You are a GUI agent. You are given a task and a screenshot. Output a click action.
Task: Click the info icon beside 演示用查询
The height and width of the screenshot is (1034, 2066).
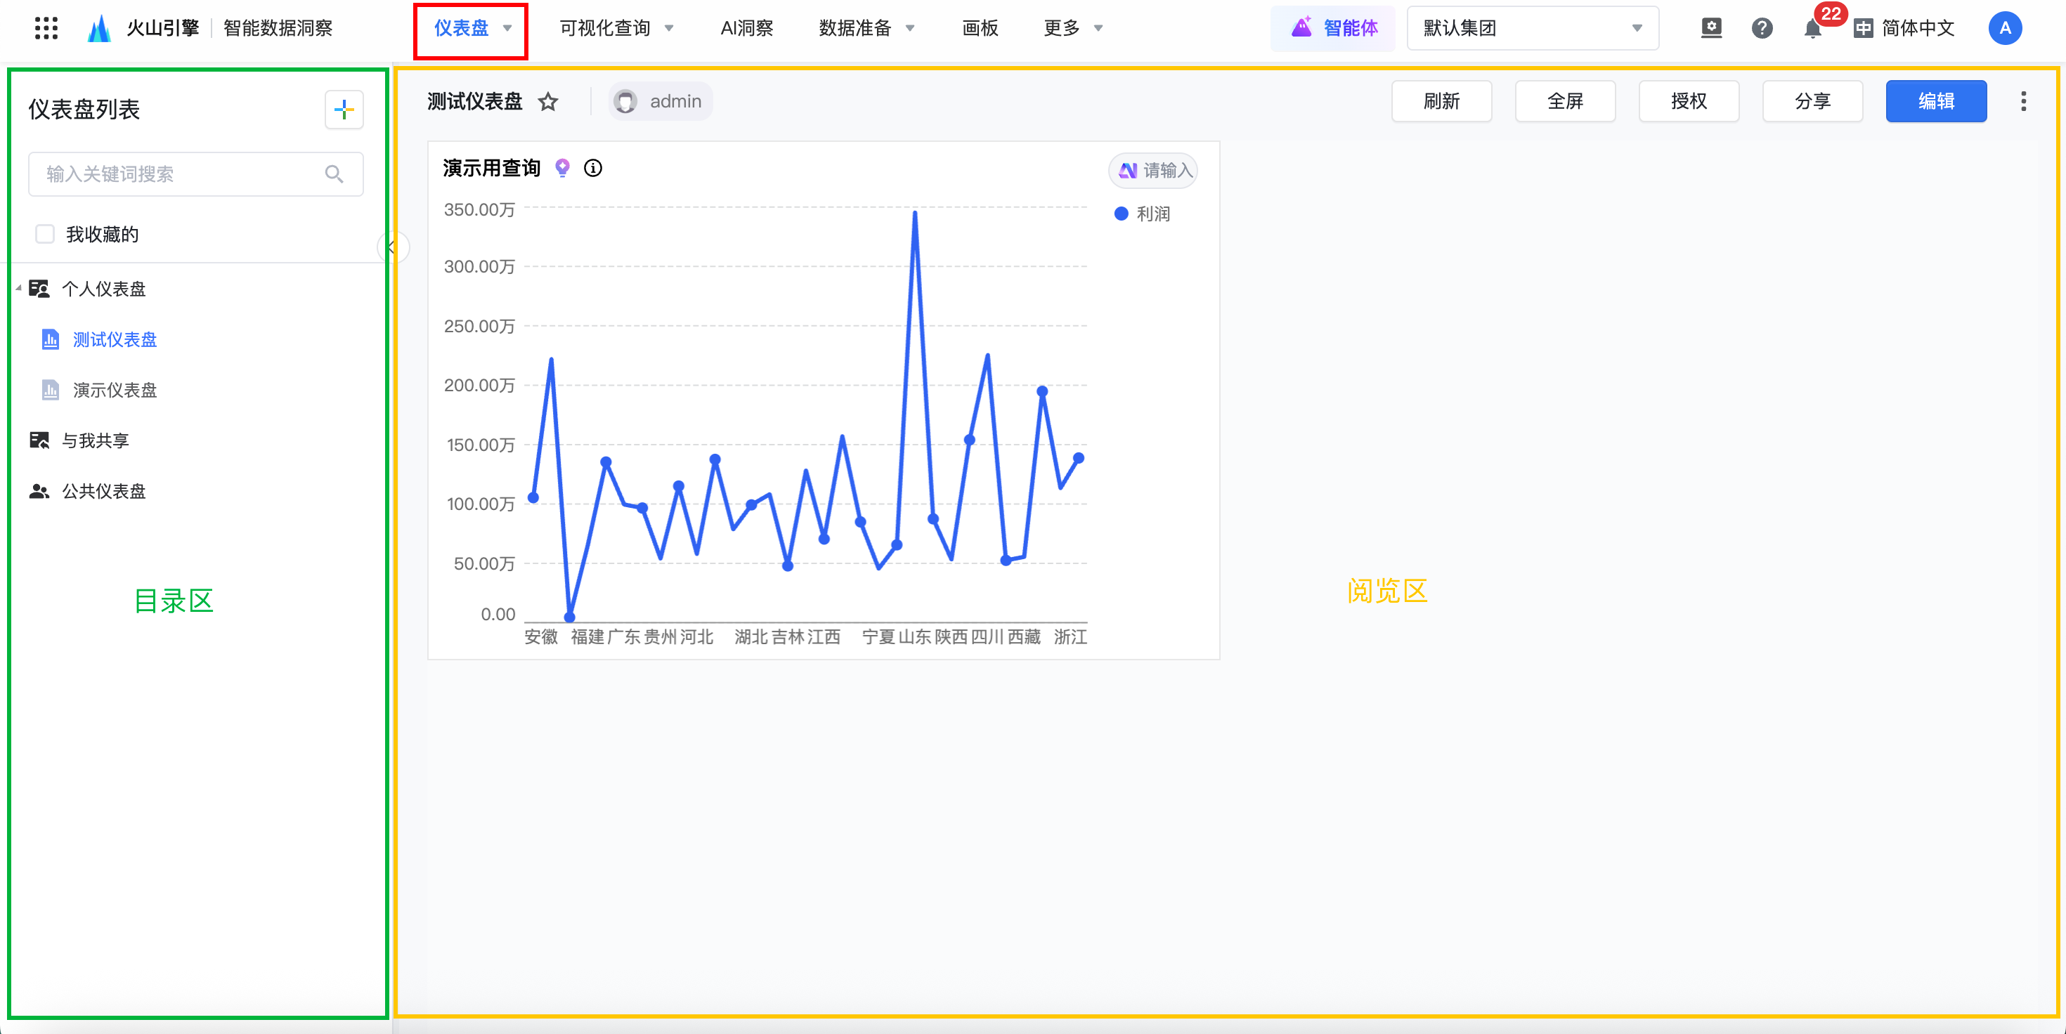(x=592, y=169)
